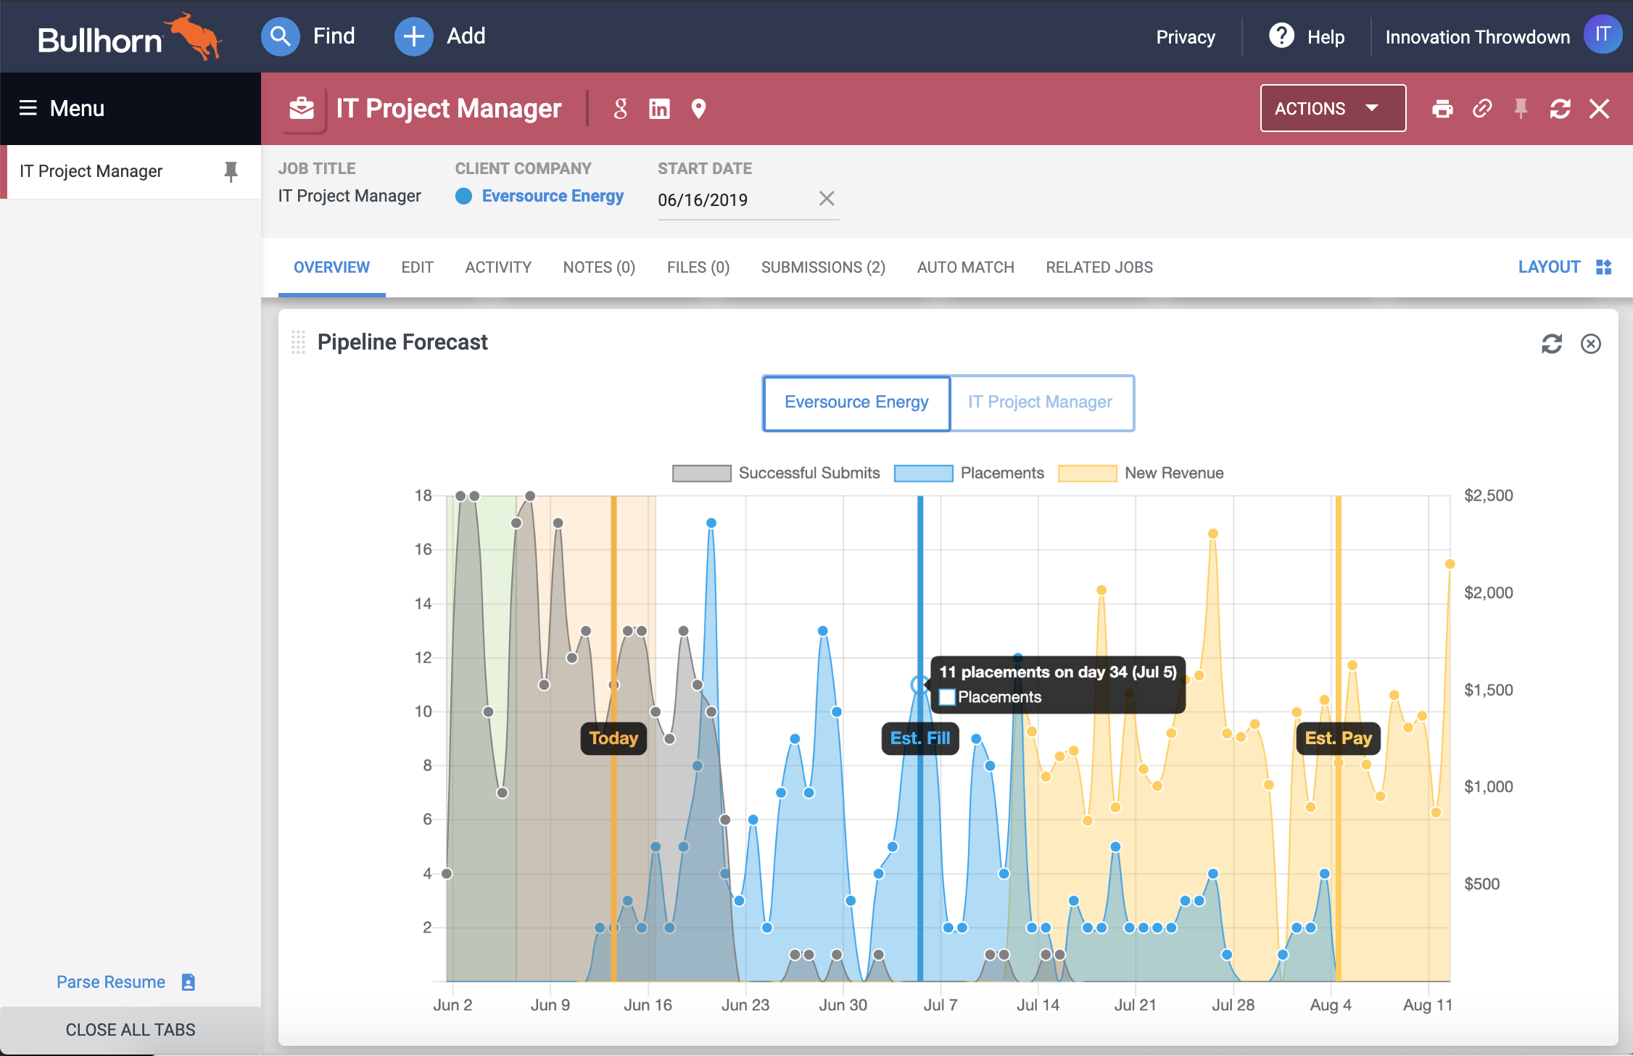Click the Jul 7 axis label

coord(940,1005)
